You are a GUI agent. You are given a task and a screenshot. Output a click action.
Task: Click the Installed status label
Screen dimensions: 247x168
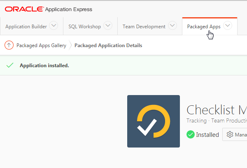(x=207, y=135)
